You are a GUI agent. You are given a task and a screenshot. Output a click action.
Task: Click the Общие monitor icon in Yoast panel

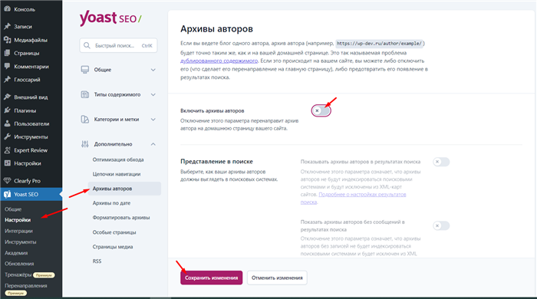(85, 70)
